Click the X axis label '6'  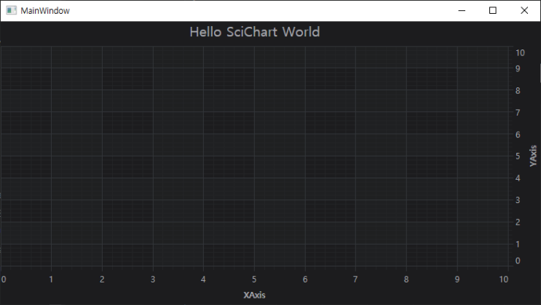(x=305, y=279)
